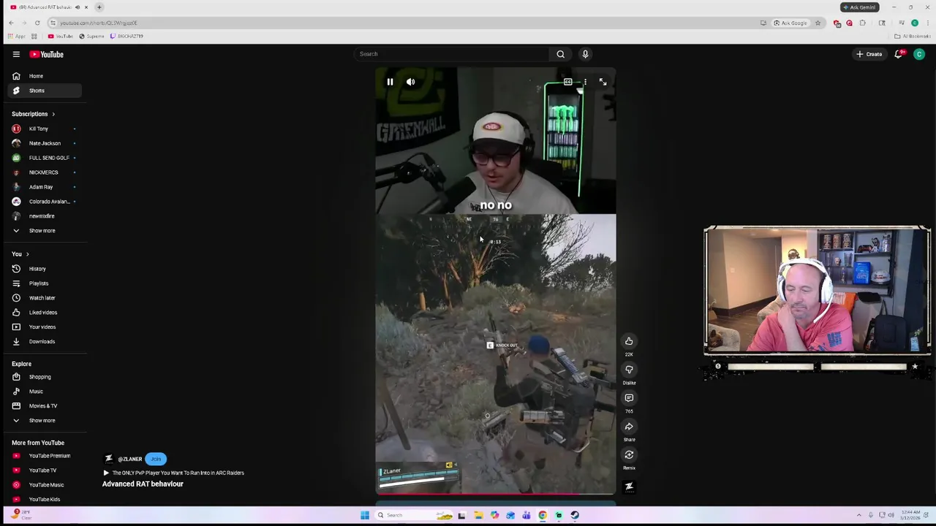Open Steam from the taskbar
The height and width of the screenshot is (526, 936).
click(x=575, y=515)
